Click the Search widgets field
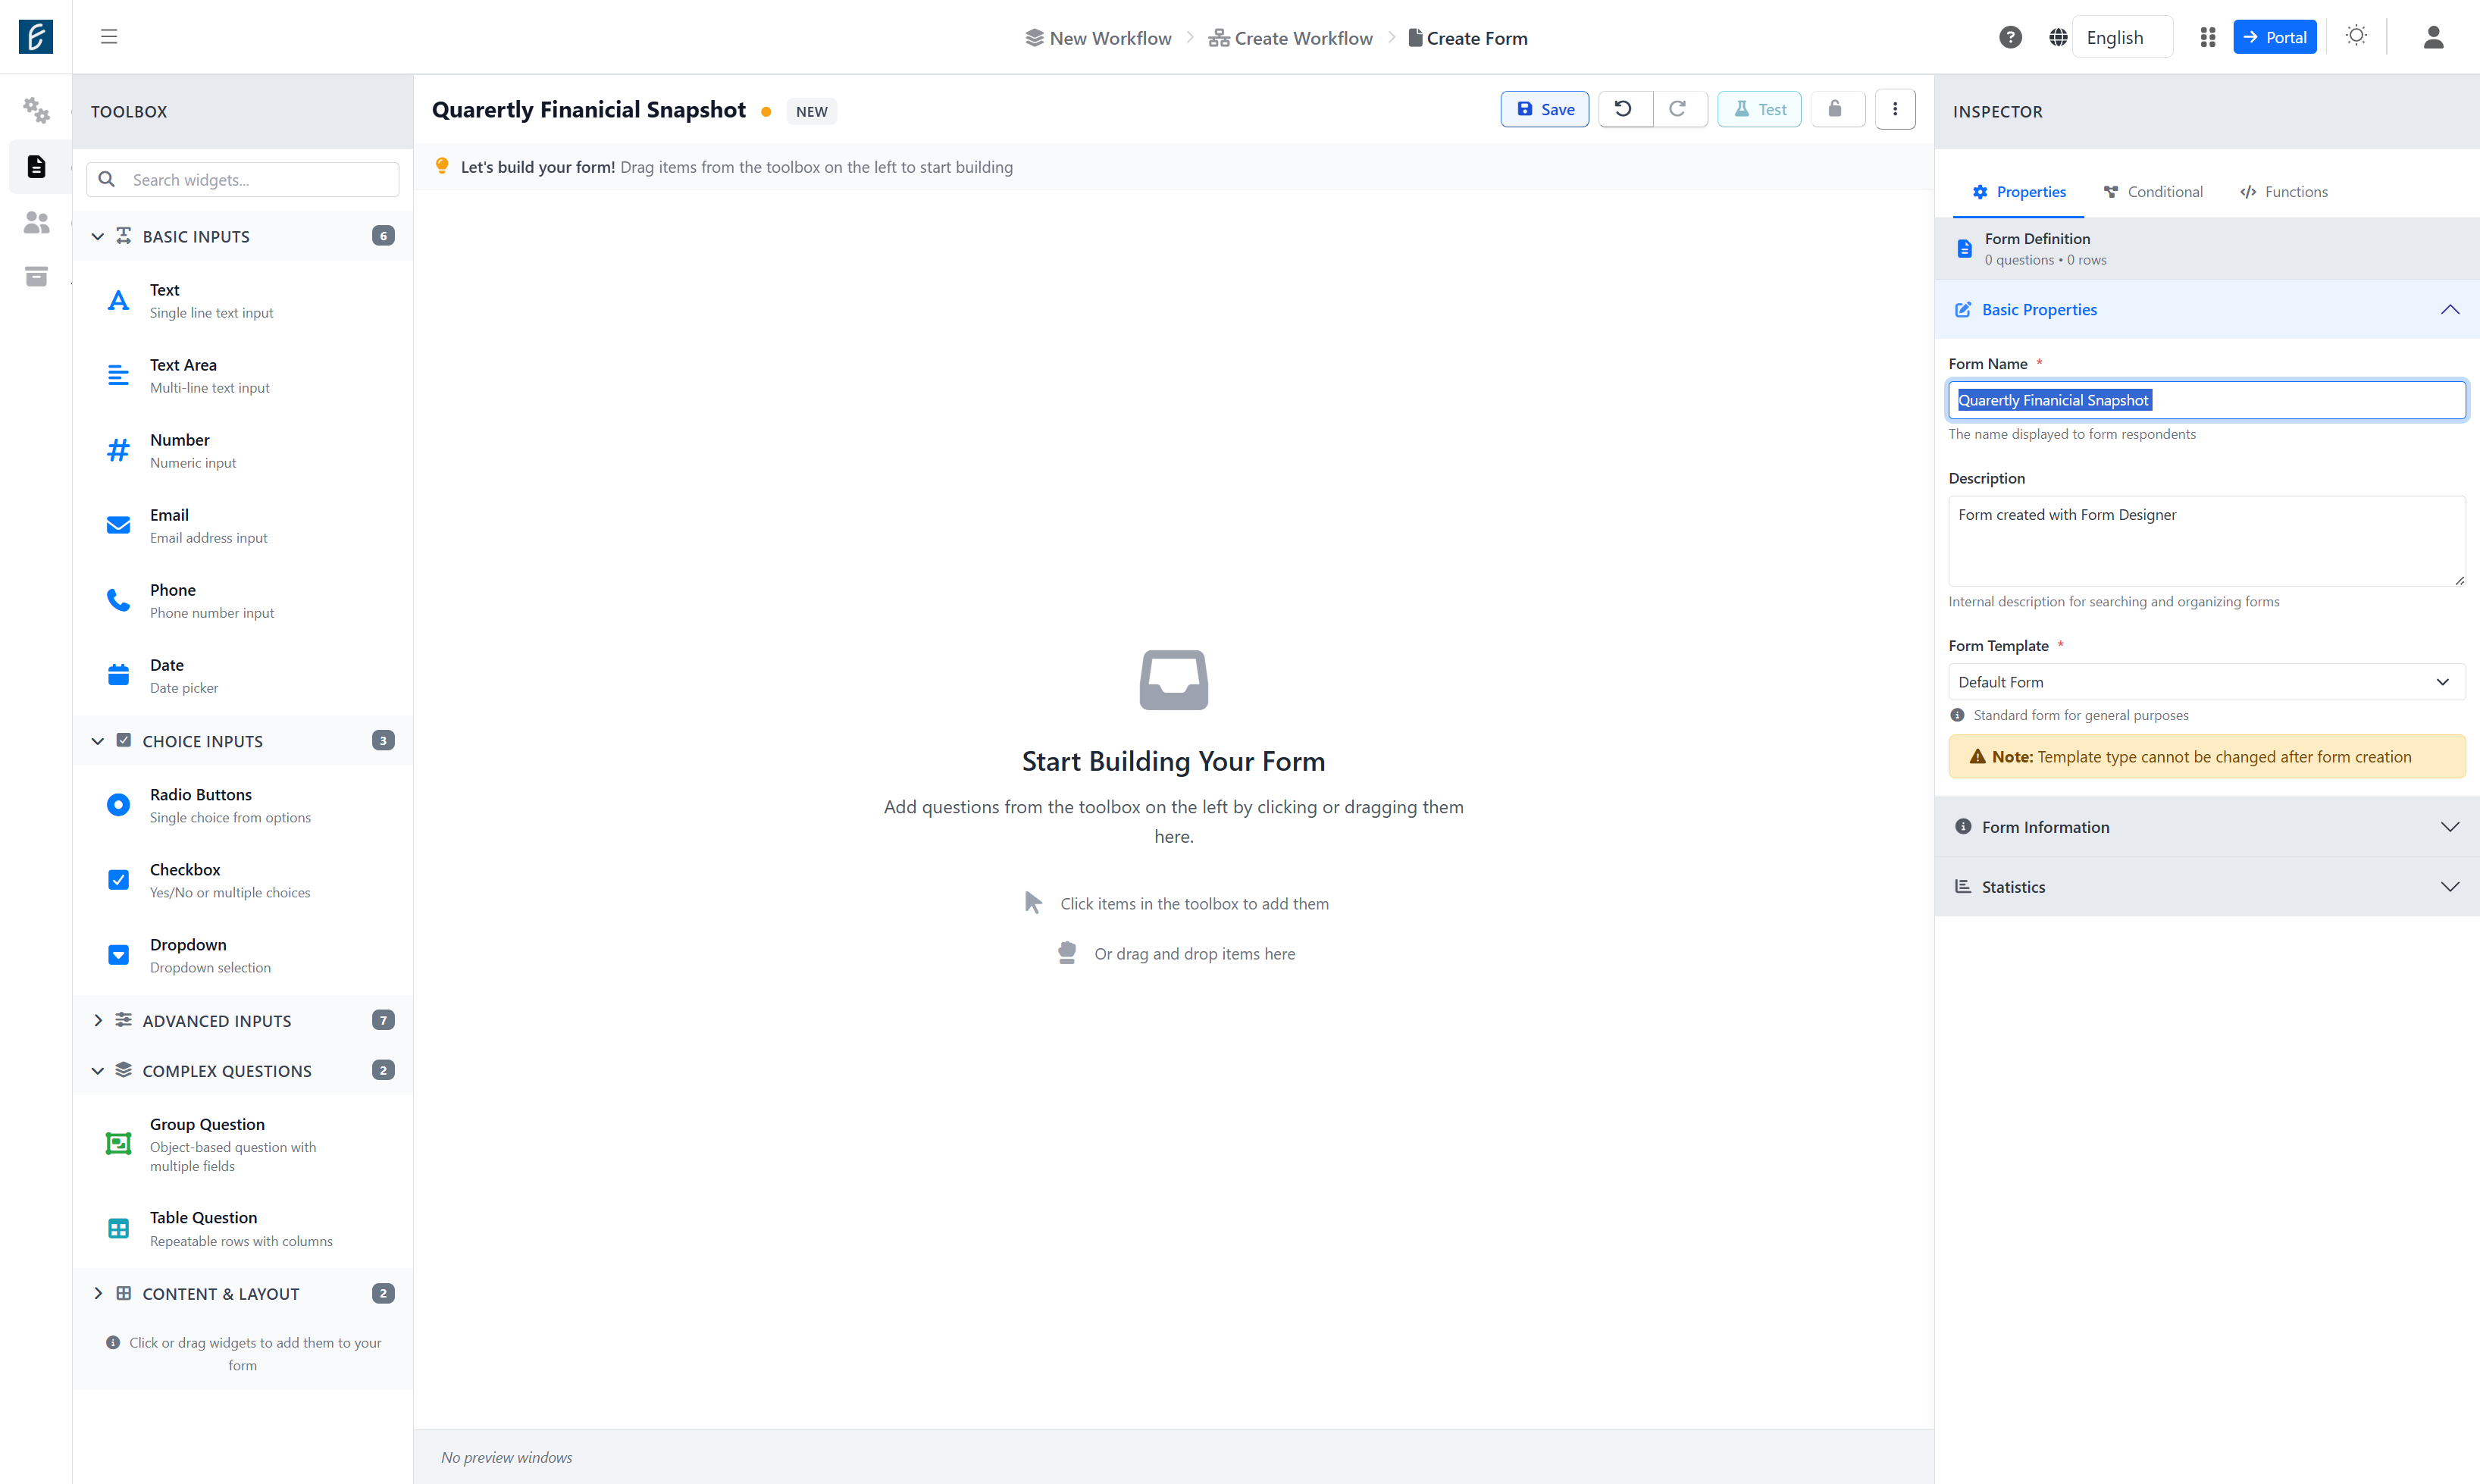2480x1484 pixels. click(243, 180)
